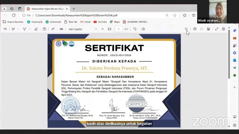Viewport: 239px width, 134px height.
Task: Reload the current page
Action: click(14, 15)
